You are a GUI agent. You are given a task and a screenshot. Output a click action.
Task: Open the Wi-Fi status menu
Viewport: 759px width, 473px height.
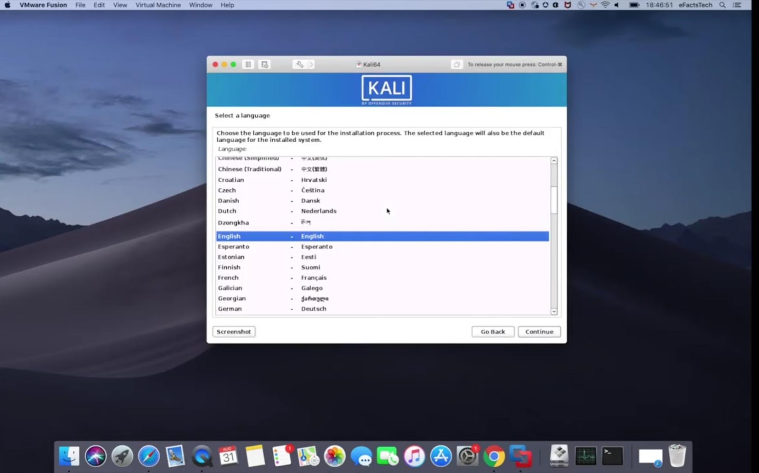coord(605,5)
